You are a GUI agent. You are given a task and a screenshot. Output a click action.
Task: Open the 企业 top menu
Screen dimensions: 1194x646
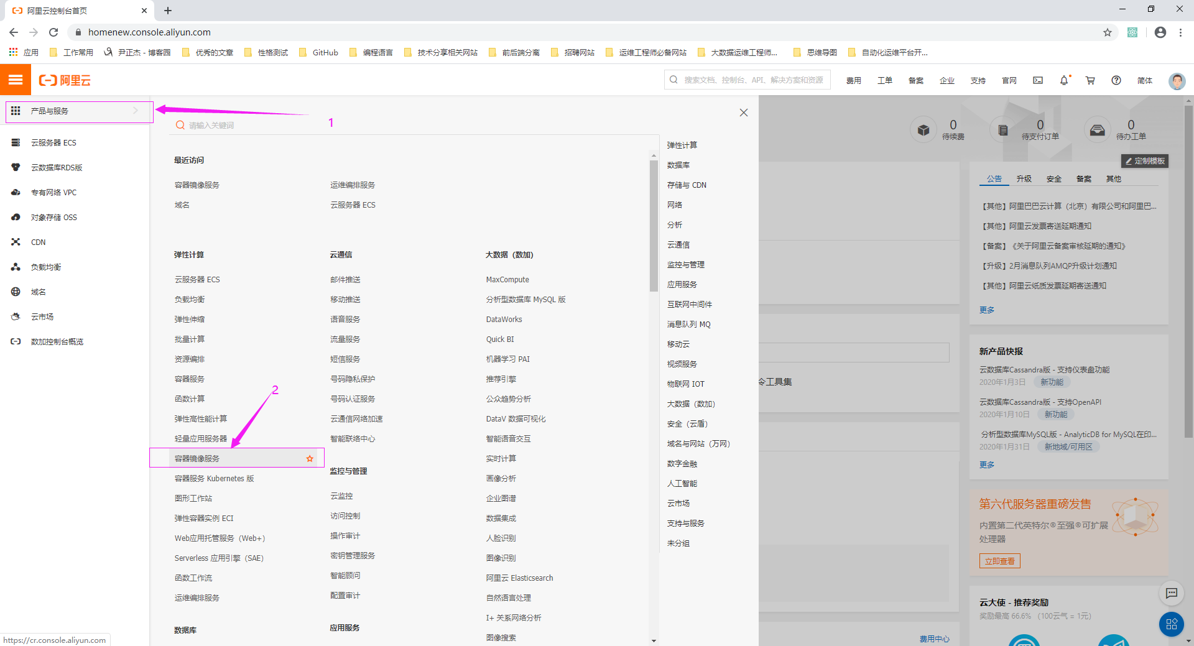click(947, 81)
